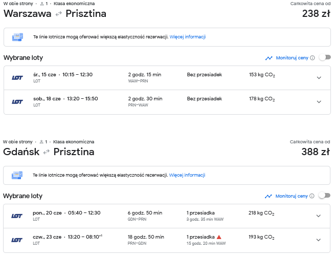
Task: Click the 2 godz. 30 min duration
Action: pyautogui.click(x=145, y=99)
